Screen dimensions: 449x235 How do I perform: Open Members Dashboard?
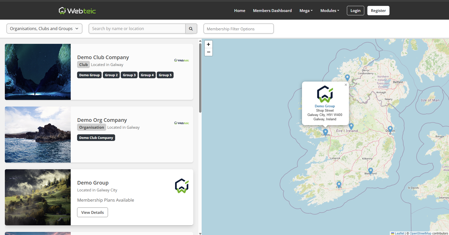tap(272, 11)
